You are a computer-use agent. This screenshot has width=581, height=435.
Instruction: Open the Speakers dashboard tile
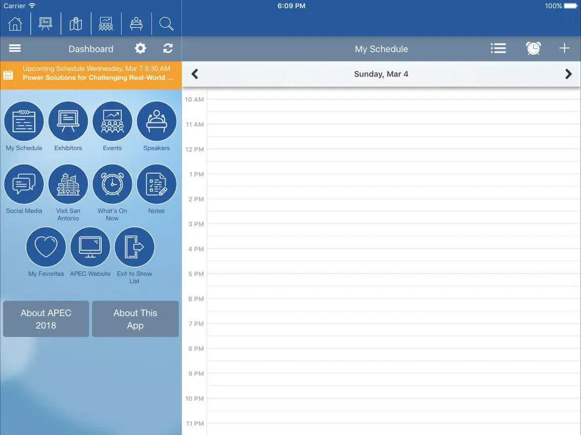coord(157,127)
